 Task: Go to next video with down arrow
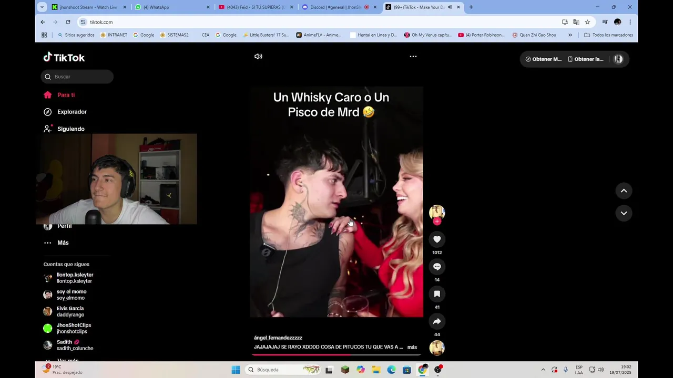click(624, 213)
